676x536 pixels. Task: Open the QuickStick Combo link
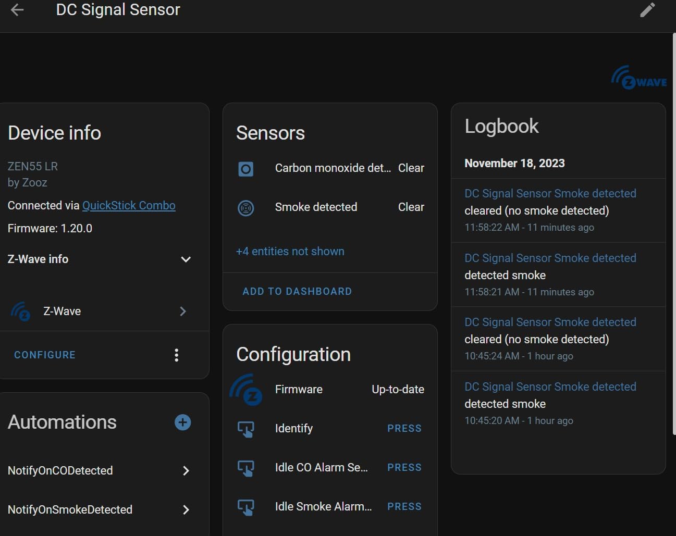pos(129,205)
